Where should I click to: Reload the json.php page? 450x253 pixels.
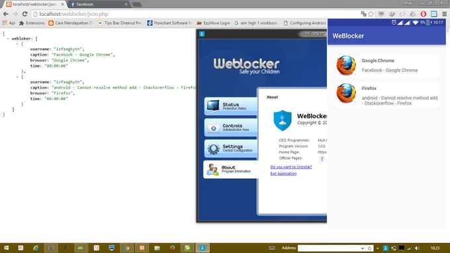coord(25,14)
